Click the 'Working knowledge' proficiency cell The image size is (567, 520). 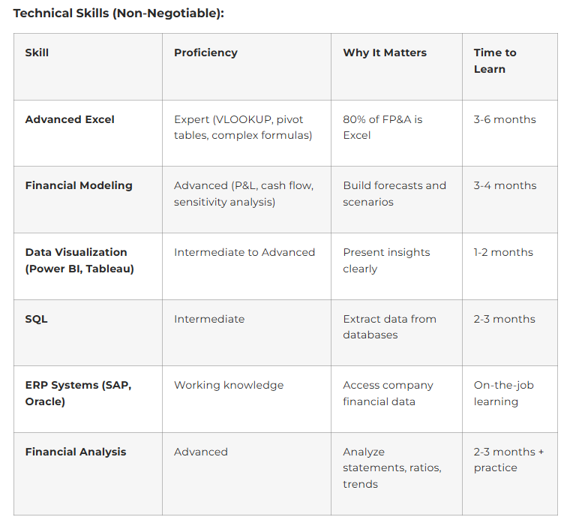[229, 385]
